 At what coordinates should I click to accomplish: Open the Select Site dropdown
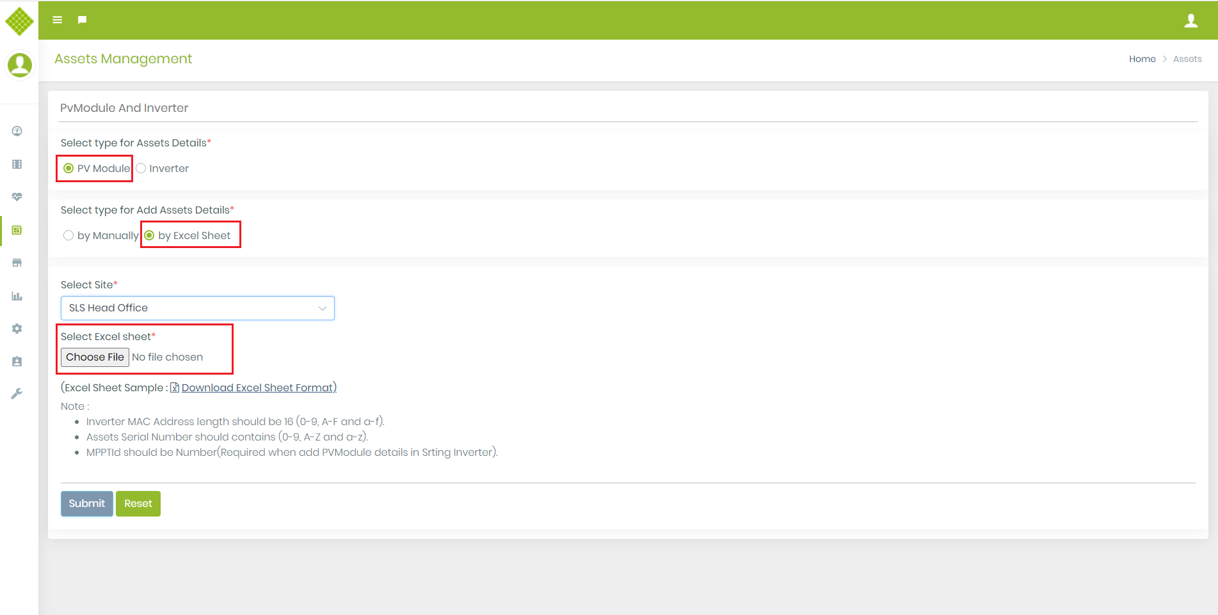(x=197, y=307)
